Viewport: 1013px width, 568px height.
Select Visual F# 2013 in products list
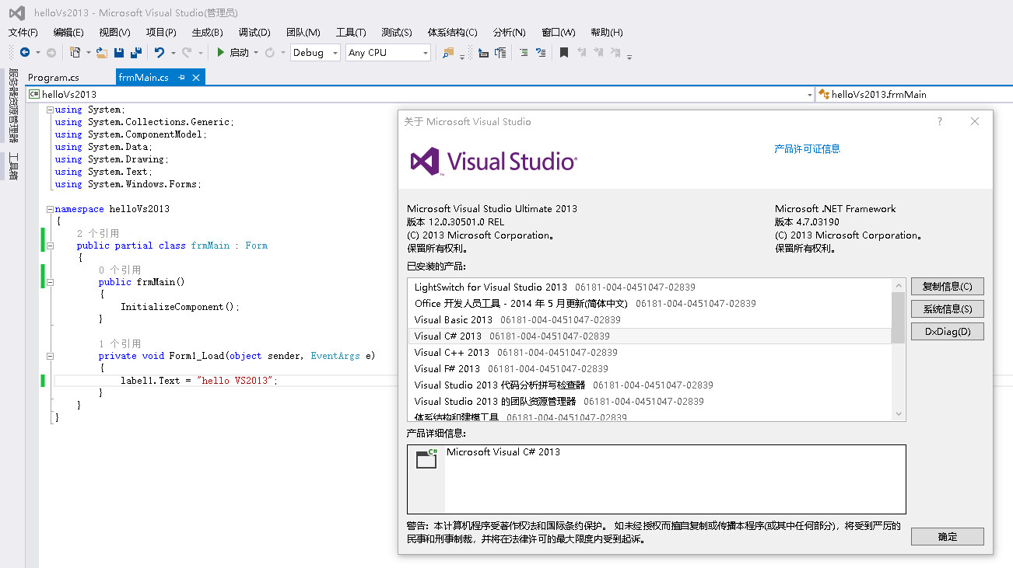[650, 369]
